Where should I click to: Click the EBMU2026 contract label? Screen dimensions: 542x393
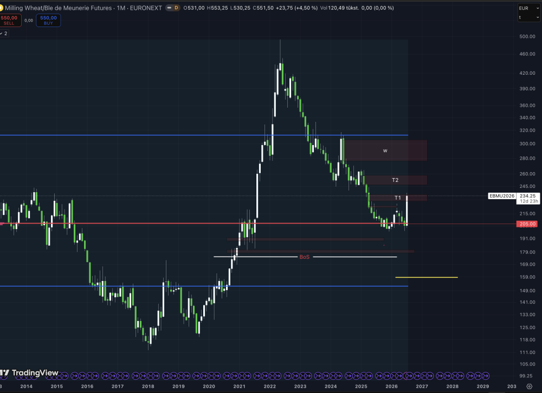pyautogui.click(x=502, y=196)
